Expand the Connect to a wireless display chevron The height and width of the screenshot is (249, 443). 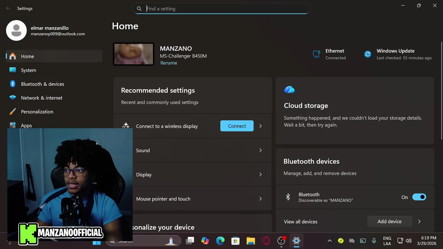coord(261,126)
